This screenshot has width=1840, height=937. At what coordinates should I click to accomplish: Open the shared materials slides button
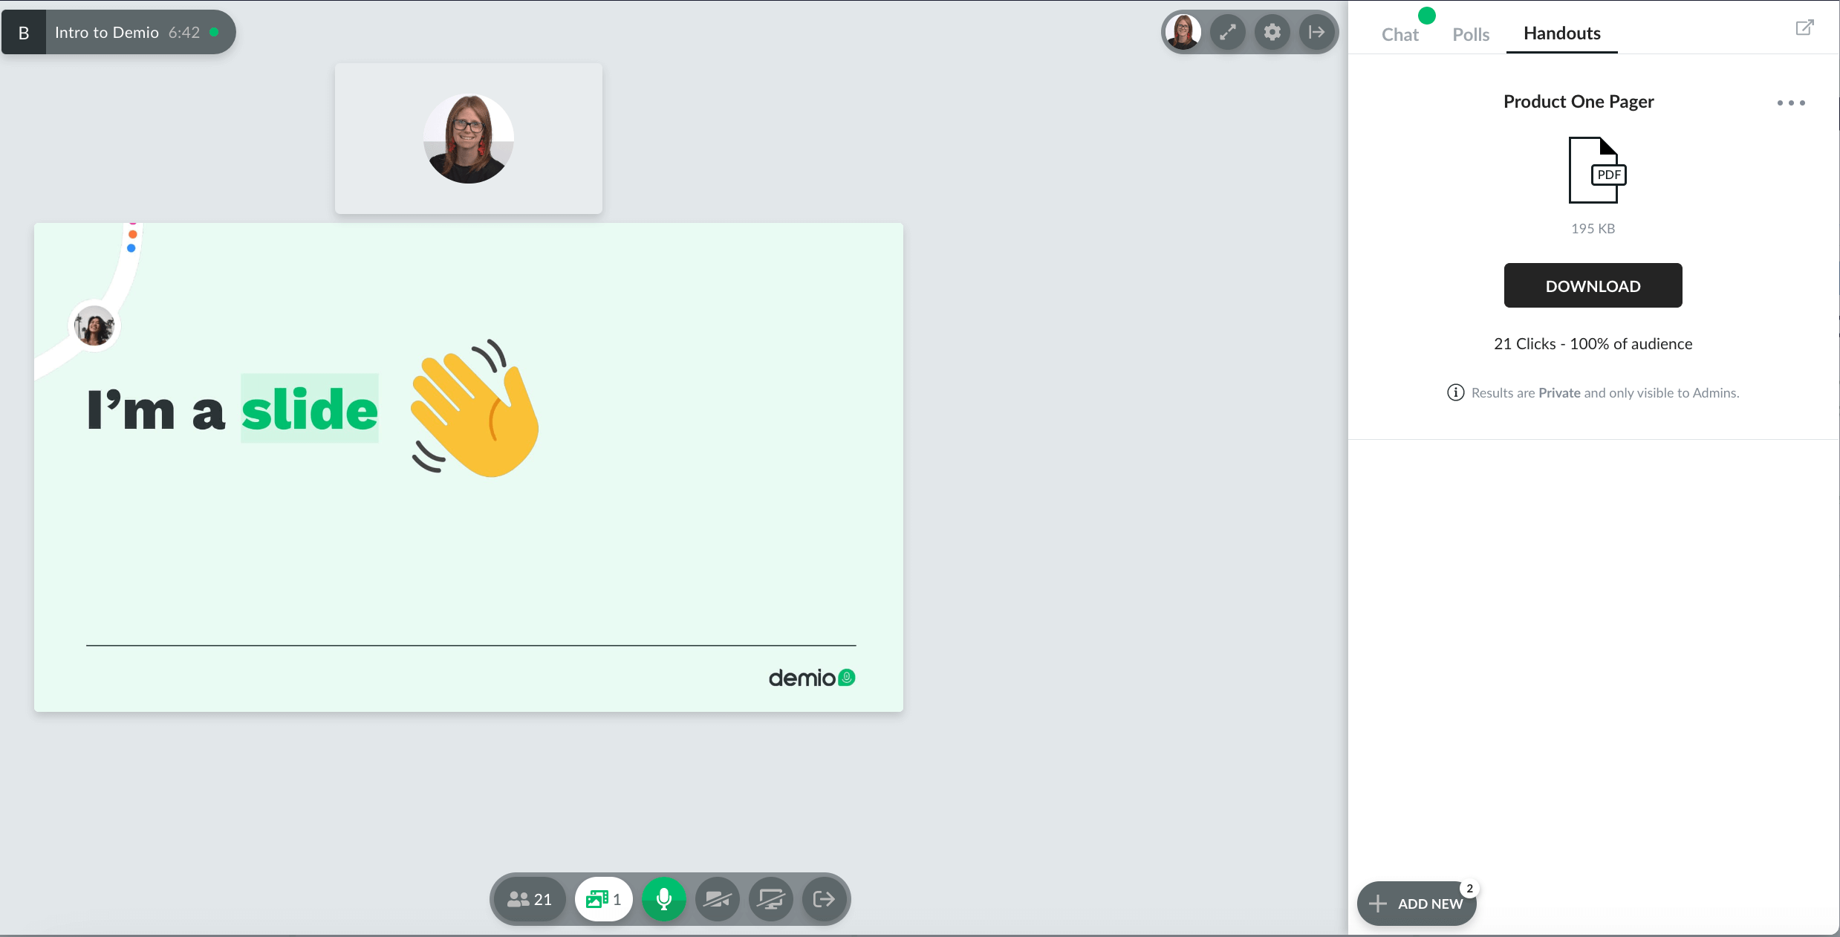click(x=603, y=899)
